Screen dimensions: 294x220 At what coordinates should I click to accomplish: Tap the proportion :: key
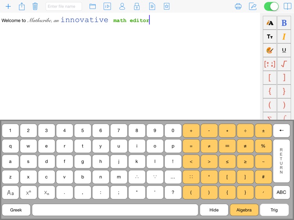pos(191,177)
